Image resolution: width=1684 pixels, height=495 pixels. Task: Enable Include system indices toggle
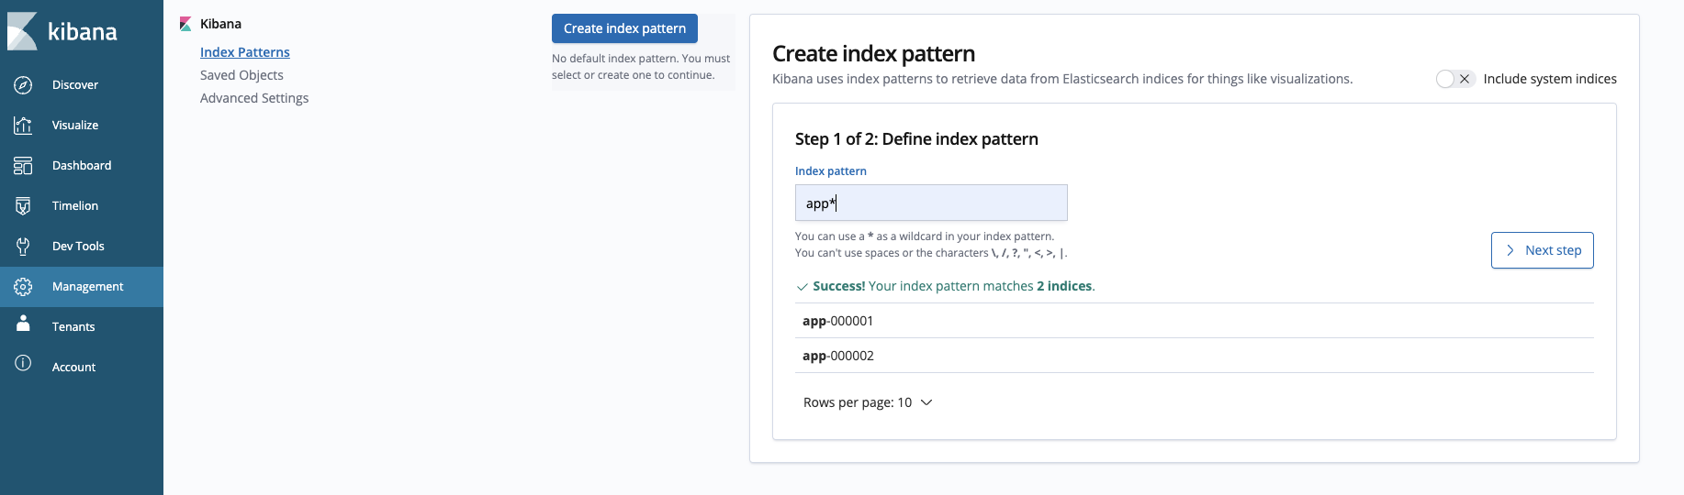point(1454,79)
